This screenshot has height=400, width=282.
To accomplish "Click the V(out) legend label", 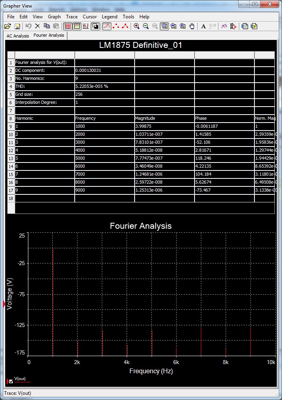I will 20,378.
